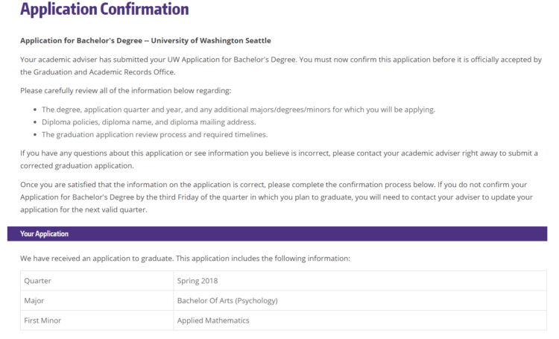Viewport: 559px width, 339px height.
Task: Click the degree, application quarter bullet item
Action: pos(239,110)
